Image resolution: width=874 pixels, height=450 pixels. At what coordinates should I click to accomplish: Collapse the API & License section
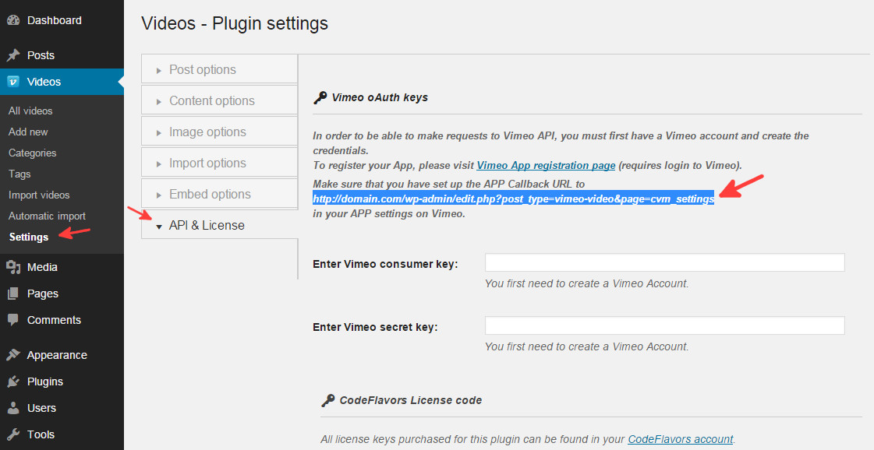click(220, 225)
